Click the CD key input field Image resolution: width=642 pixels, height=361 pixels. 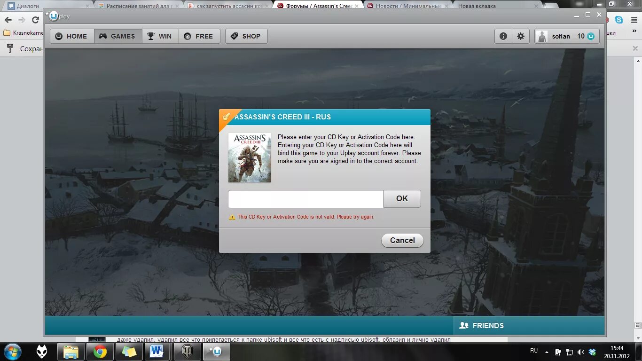[306, 199]
